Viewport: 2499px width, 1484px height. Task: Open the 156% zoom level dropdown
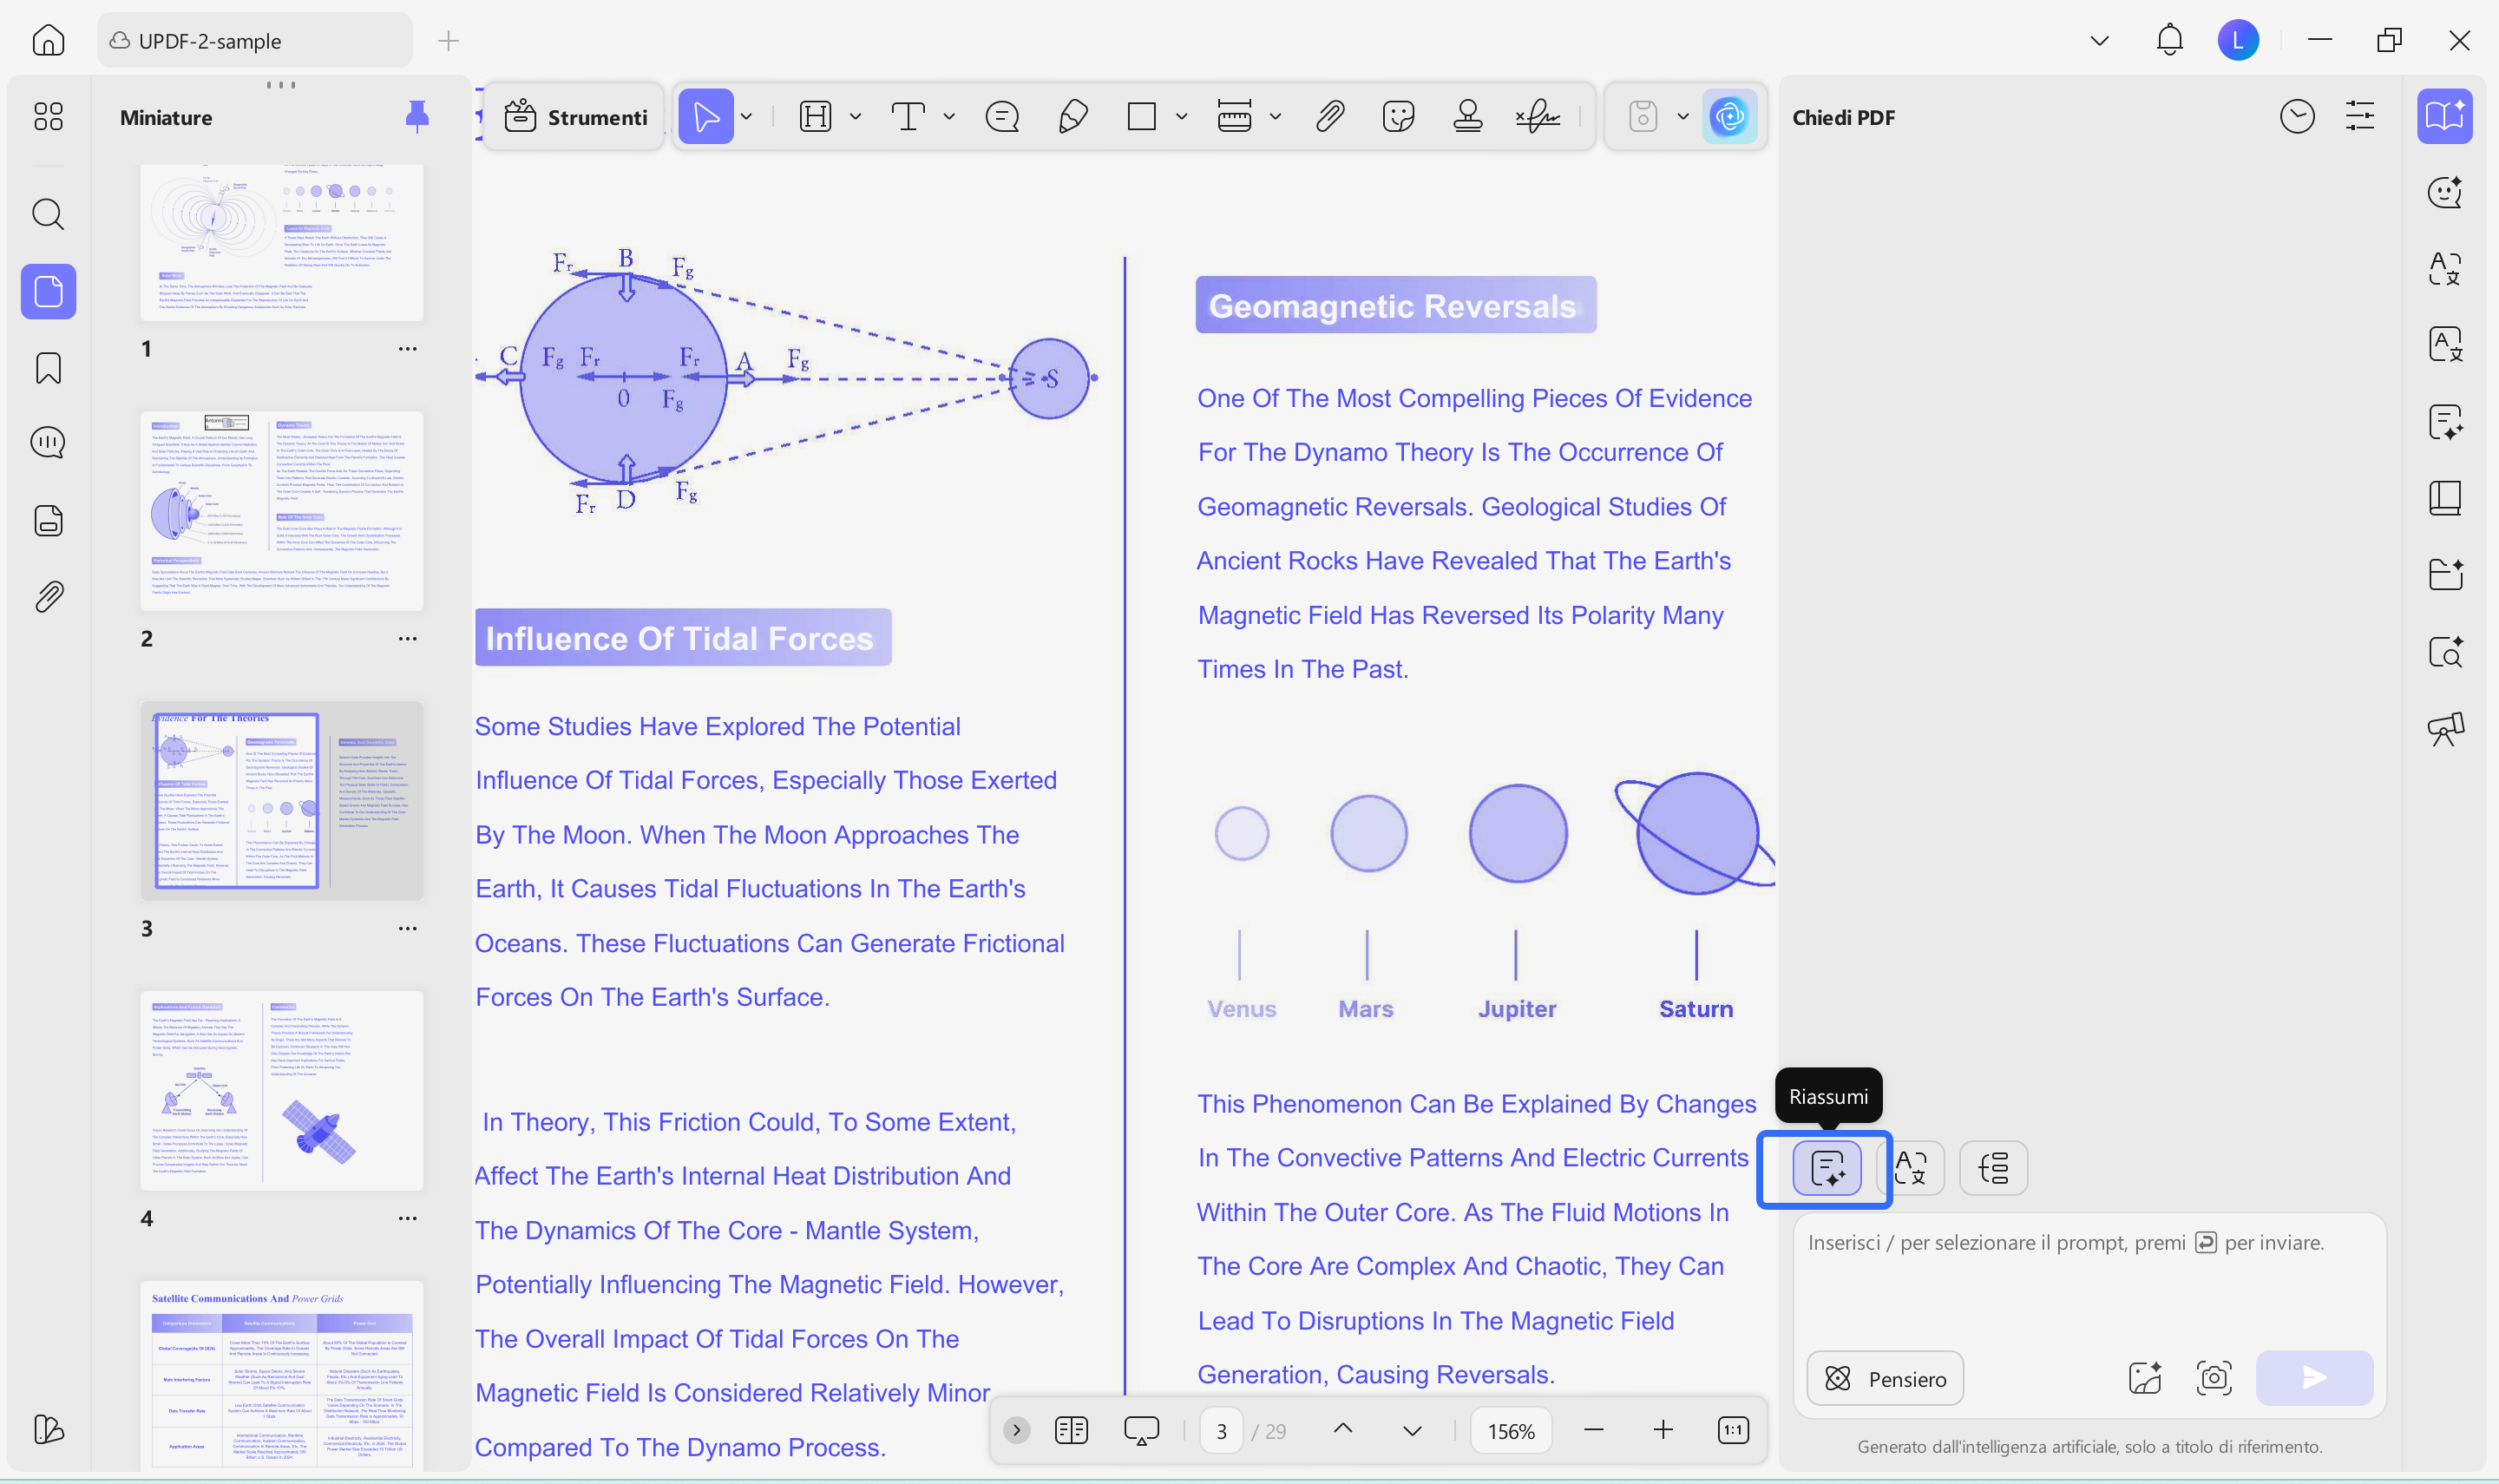coord(1512,1431)
